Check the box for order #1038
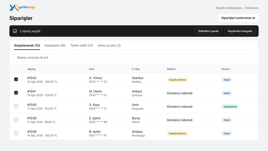The height and width of the screenshot is (151, 268). (16, 133)
